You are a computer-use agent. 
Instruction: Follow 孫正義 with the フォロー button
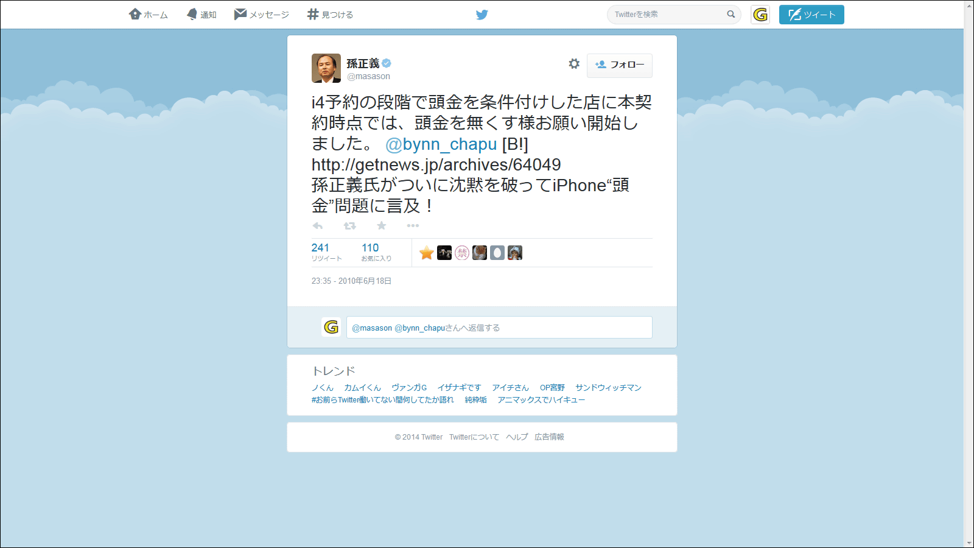pos(620,65)
